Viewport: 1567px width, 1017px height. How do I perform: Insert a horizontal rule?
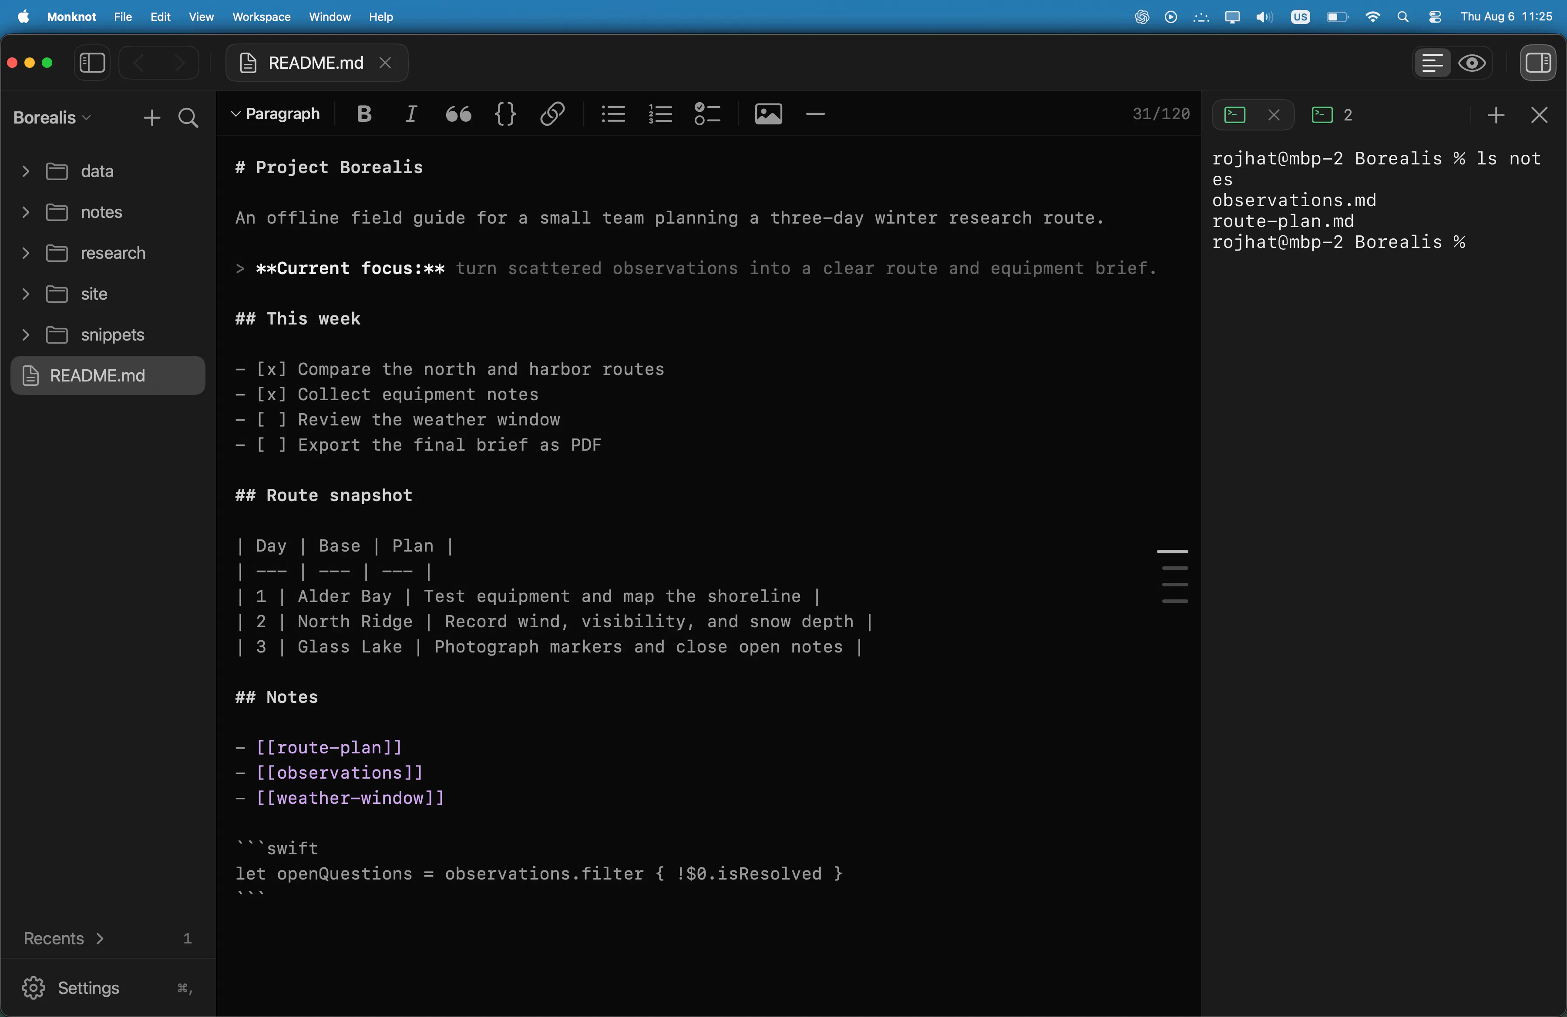[x=815, y=114]
